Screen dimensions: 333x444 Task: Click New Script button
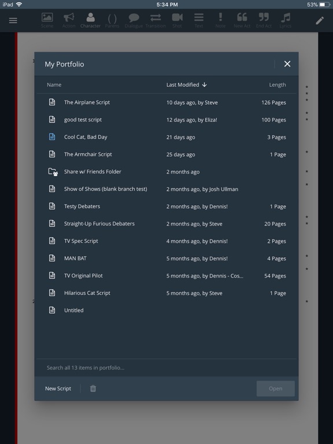tap(58, 388)
